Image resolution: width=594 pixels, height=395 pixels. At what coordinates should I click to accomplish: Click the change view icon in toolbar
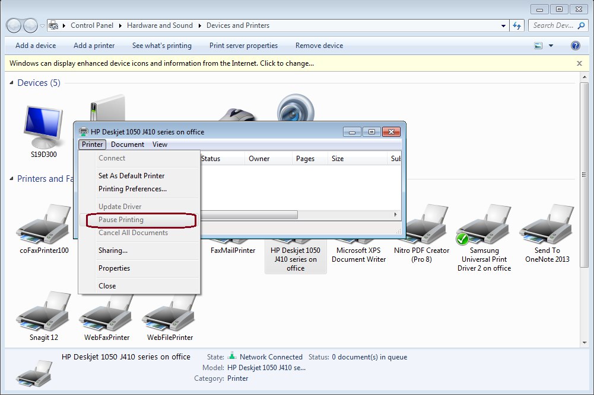click(538, 46)
